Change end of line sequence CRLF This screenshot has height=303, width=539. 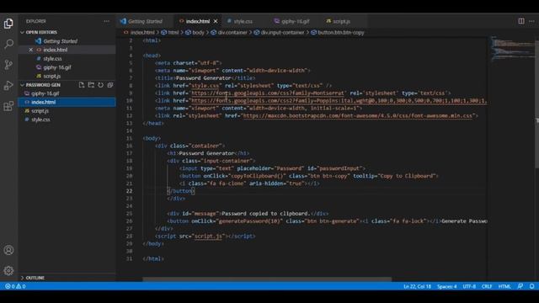click(x=487, y=286)
